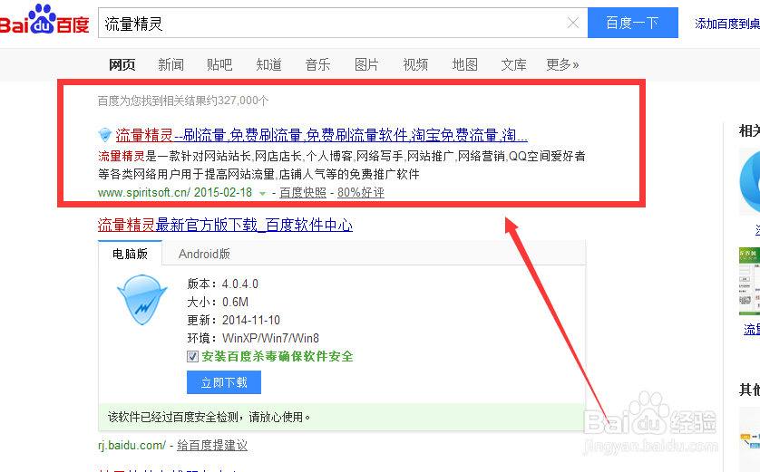Click the 立即下载 button

tap(224, 382)
